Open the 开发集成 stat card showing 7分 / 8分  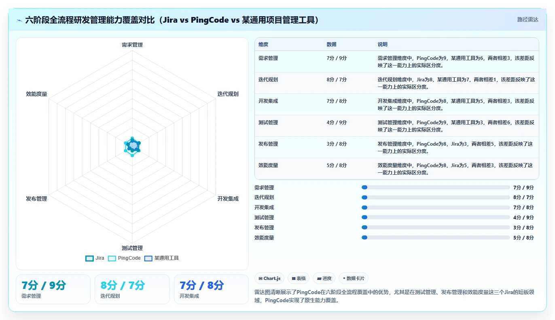[x=211, y=289]
